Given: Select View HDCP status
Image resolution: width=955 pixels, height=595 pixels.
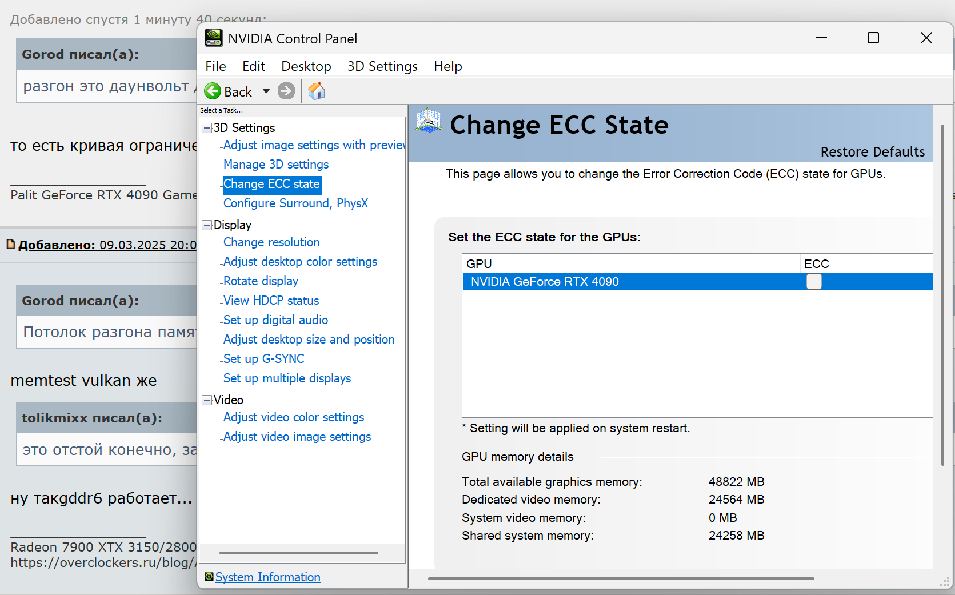Looking at the screenshot, I should (x=271, y=301).
